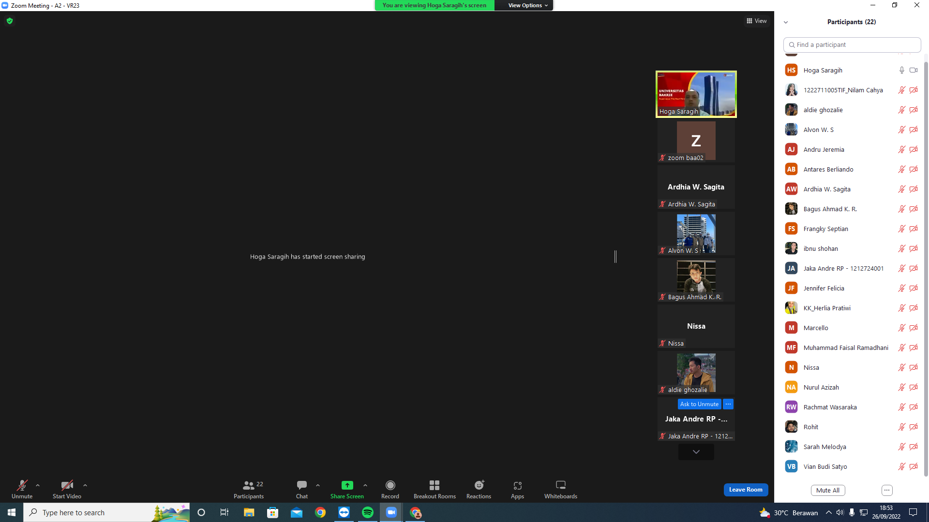Toggle muted mic for aldie ghozalie in list
The image size is (929, 522).
[x=902, y=110]
